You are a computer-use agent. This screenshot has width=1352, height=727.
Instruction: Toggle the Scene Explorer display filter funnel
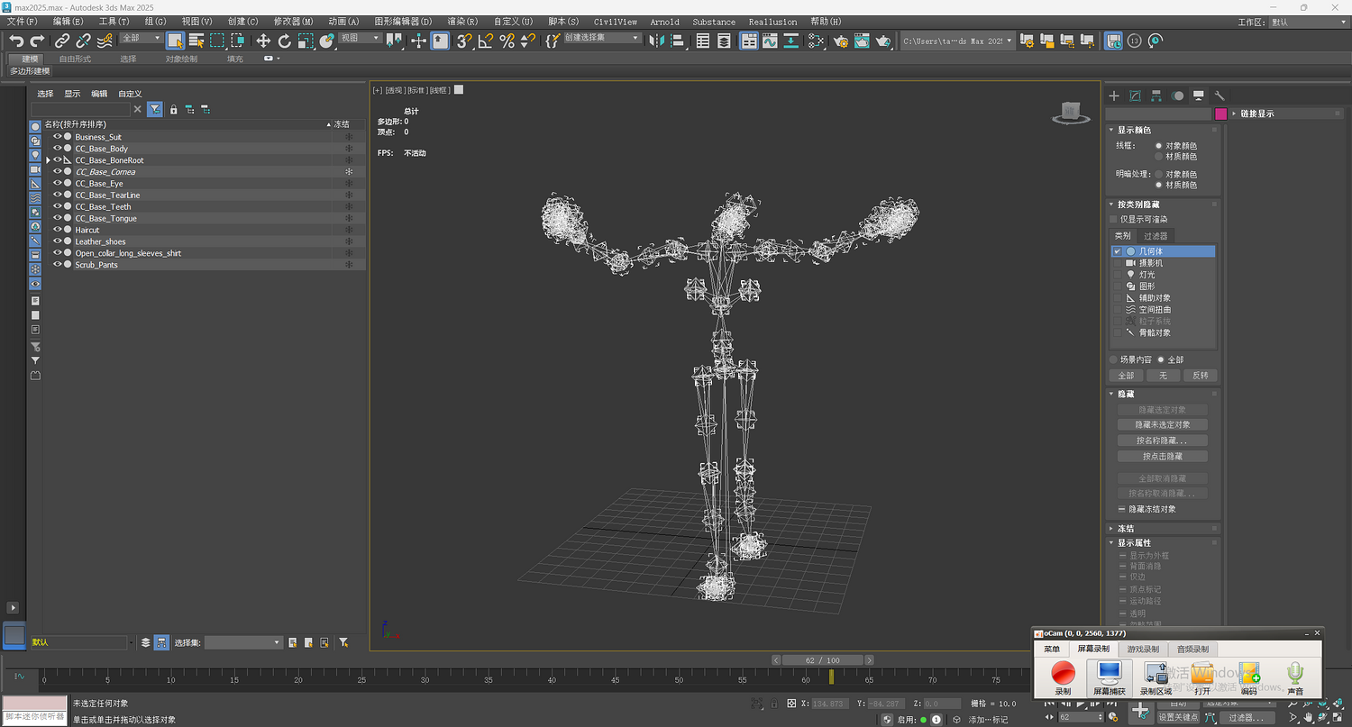pyautogui.click(x=155, y=109)
